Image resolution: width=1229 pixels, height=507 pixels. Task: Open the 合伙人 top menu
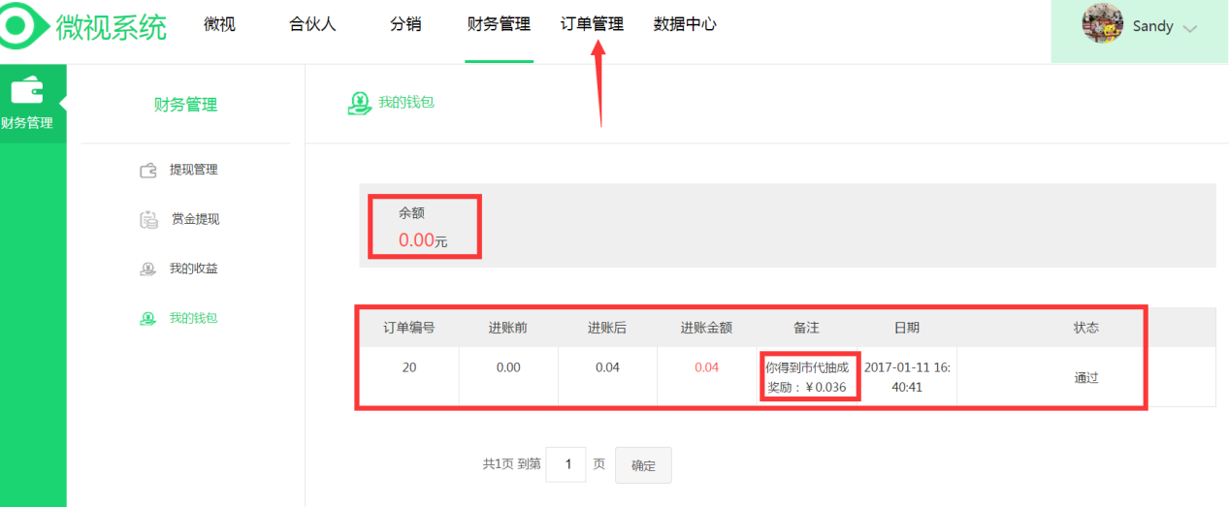[x=312, y=25]
